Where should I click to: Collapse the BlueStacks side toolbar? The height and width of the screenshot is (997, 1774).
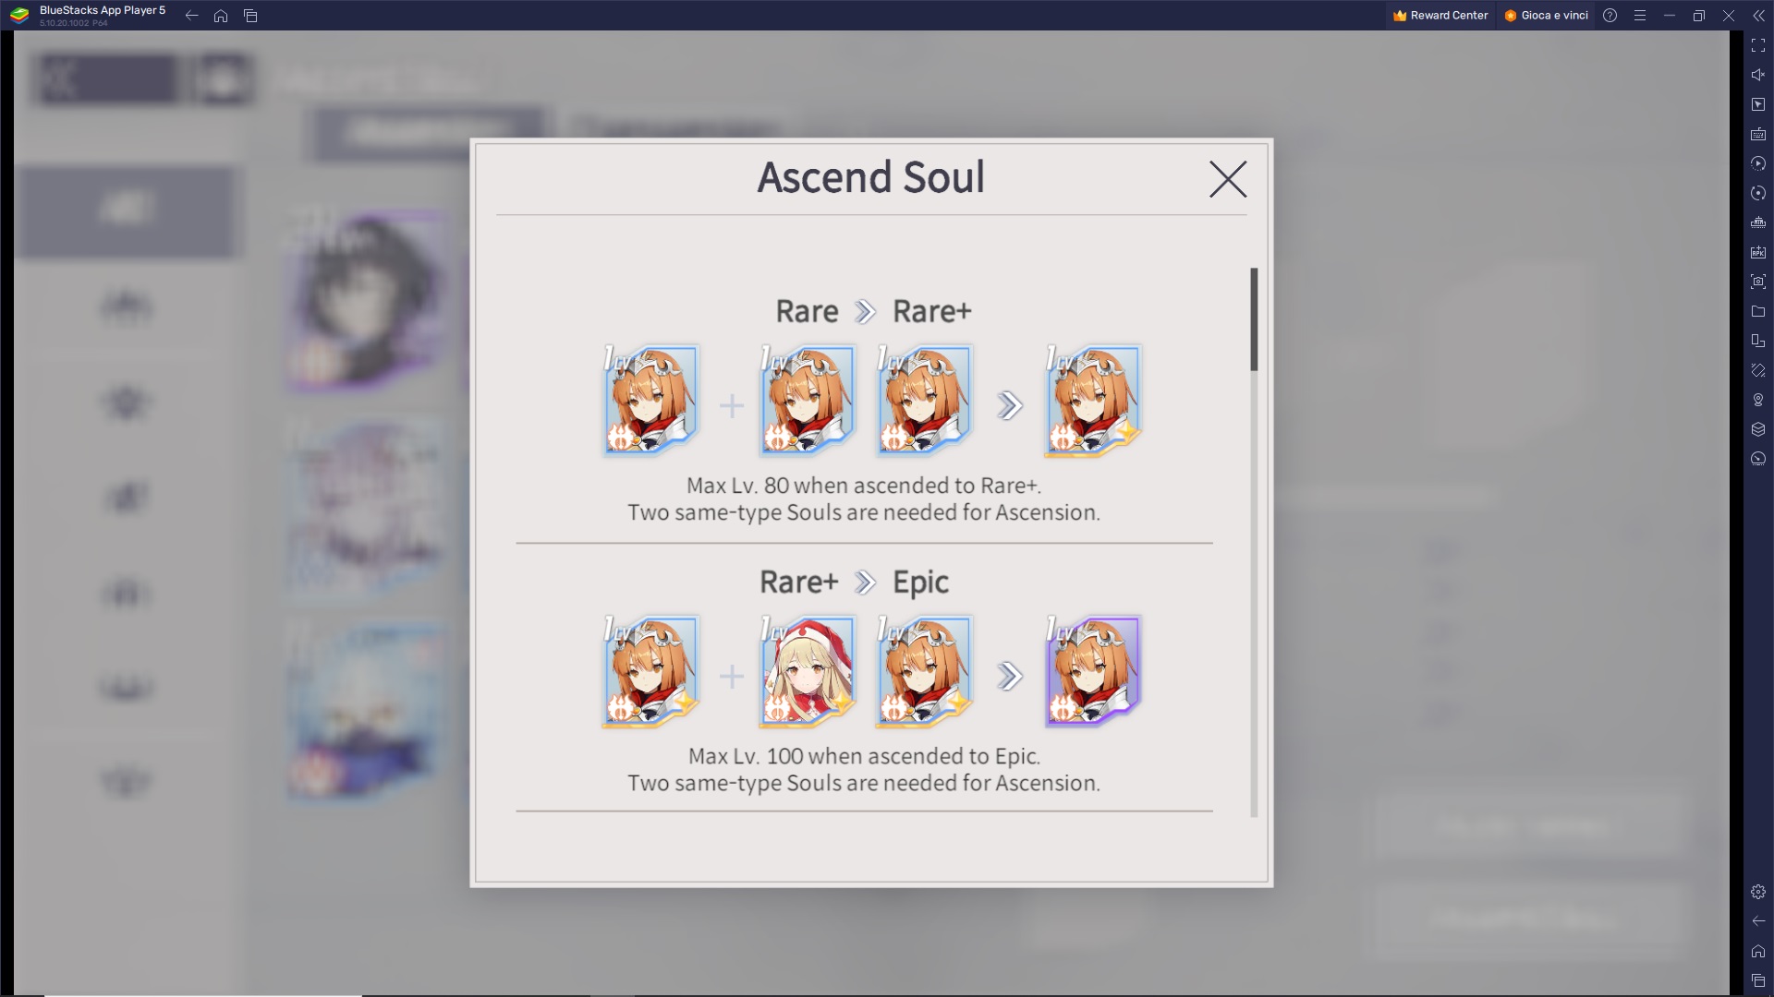click(x=1758, y=15)
